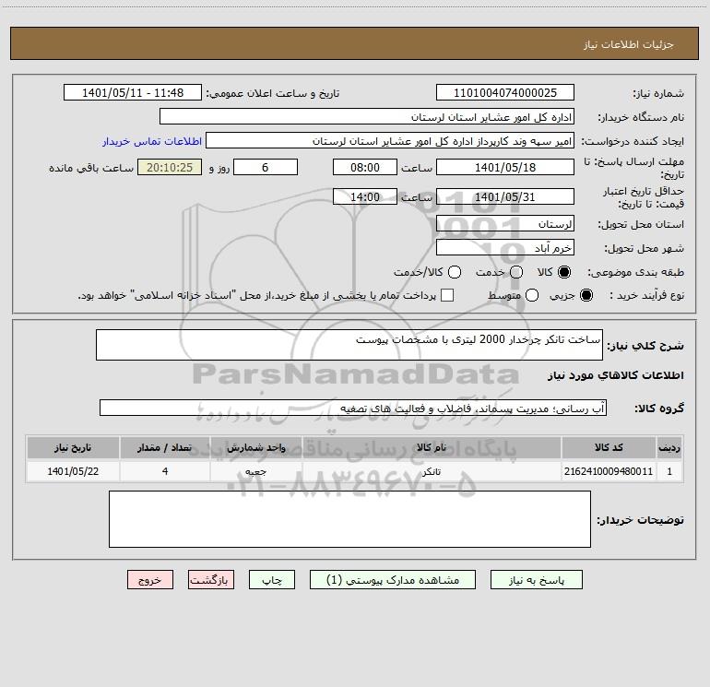This screenshot has width=710, height=687.
Task: Click the unit cell جعبه
Action: tap(255, 471)
